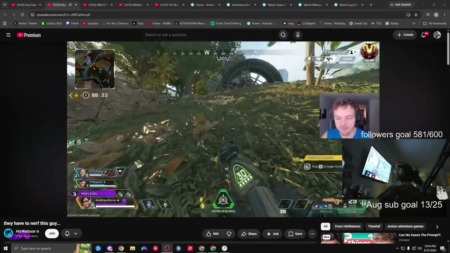The height and width of the screenshot is (253, 450).
Task: Open 'Can We Guess The Prompt?!' thumbnail
Action: pos(359,238)
